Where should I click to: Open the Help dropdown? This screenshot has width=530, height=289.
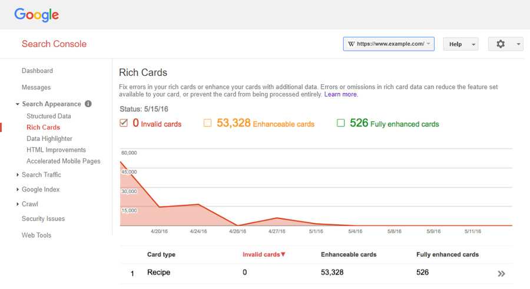point(461,44)
